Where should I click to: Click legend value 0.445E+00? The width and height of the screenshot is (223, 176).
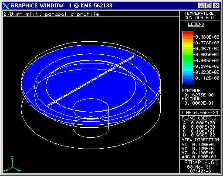coord(207,60)
